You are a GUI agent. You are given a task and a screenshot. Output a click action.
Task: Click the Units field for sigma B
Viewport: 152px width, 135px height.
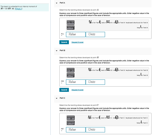click(95, 82)
